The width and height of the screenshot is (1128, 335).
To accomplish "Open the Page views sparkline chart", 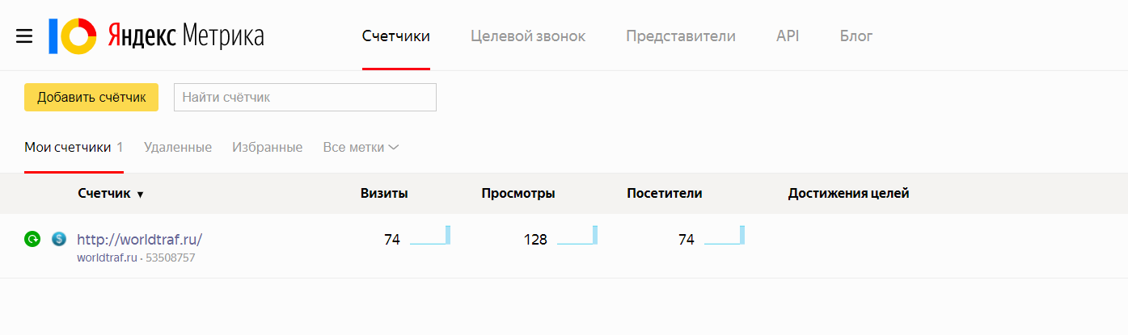I will [577, 236].
